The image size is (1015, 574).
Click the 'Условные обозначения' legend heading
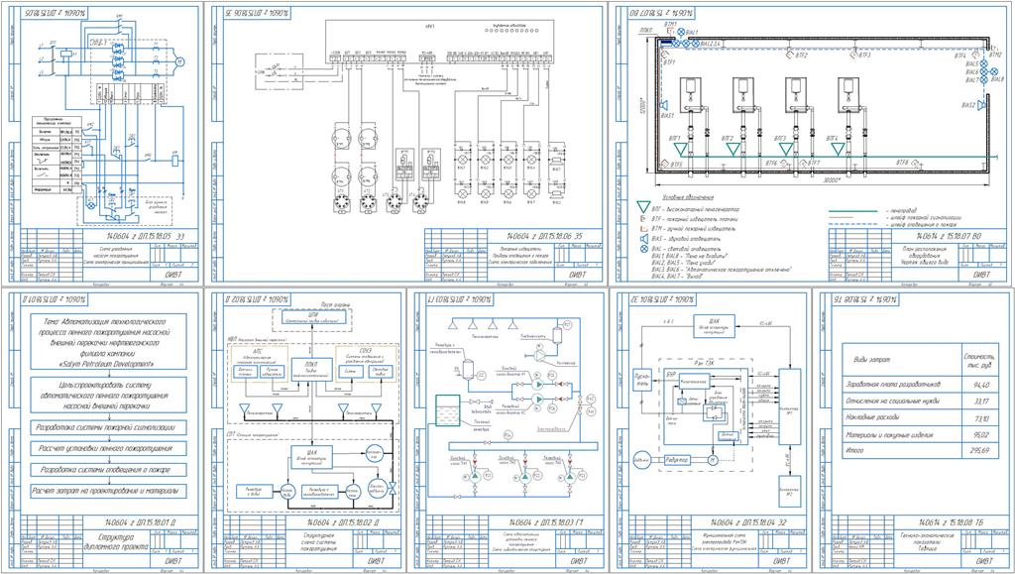(688, 197)
